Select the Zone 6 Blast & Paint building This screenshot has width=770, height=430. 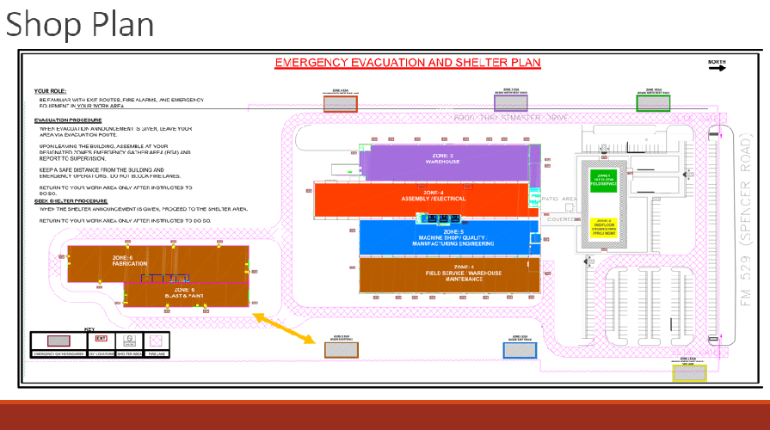(x=187, y=294)
